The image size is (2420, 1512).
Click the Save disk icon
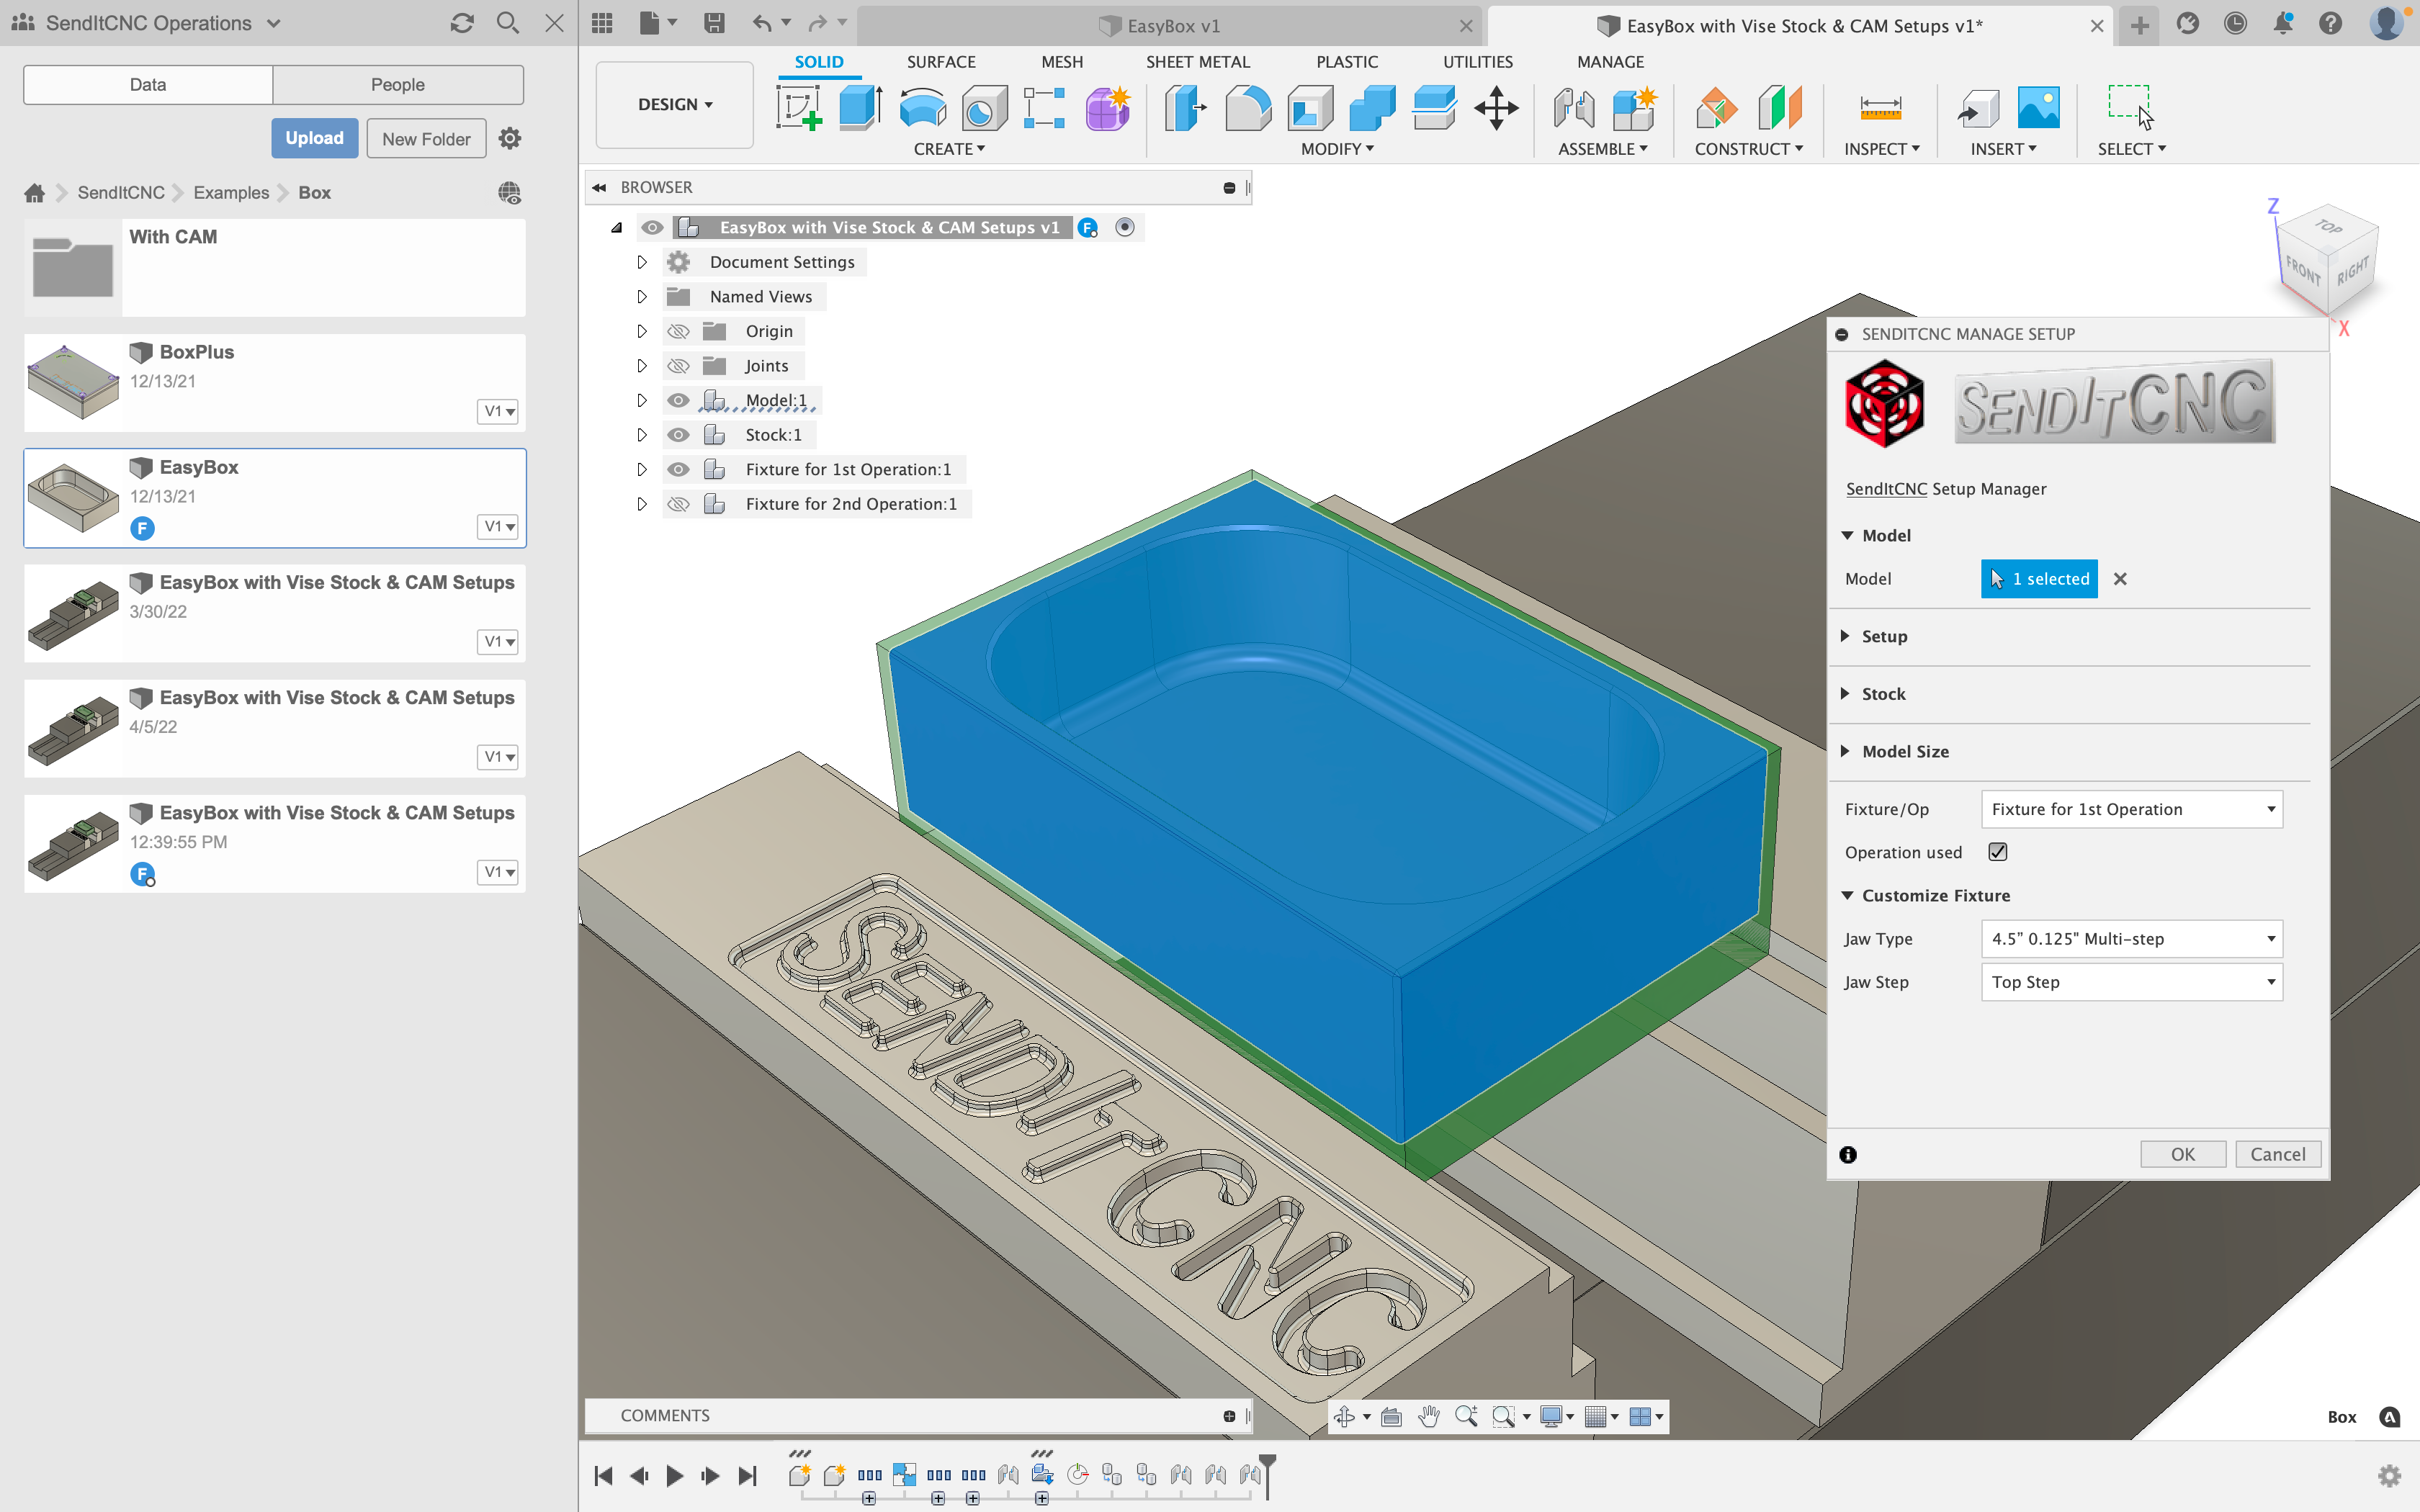714,23
